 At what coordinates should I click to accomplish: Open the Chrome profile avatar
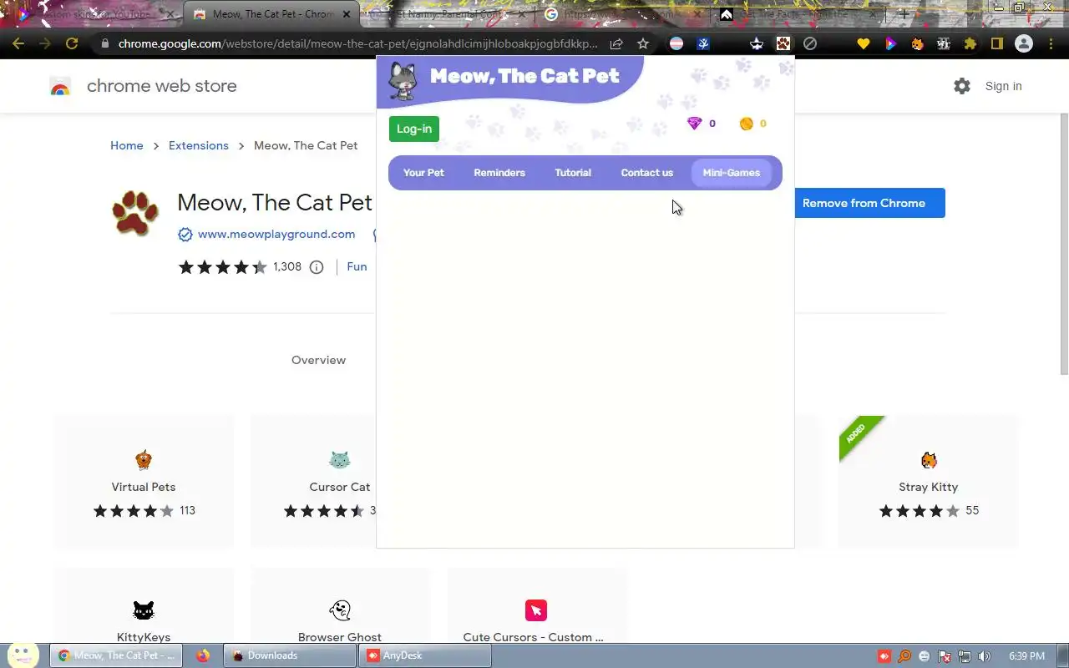coord(1024,43)
